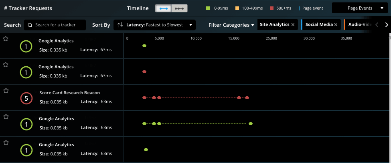Expand the Filter Categories menu

pyautogui.click(x=231, y=25)
